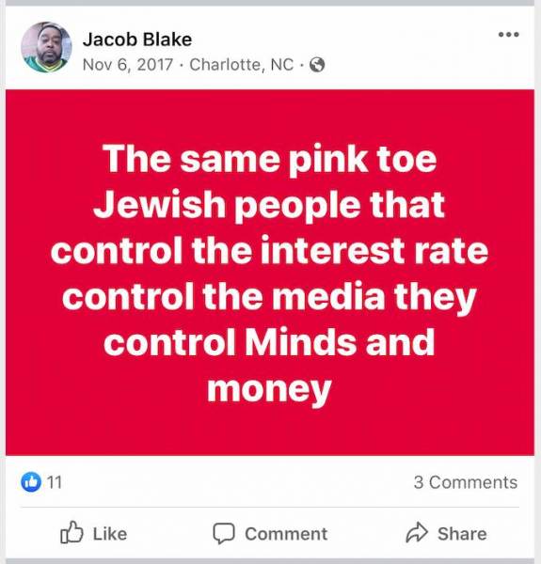Toggle the Like button label
The height and width of the screenshot is (564, 541).
click(110, 533)
